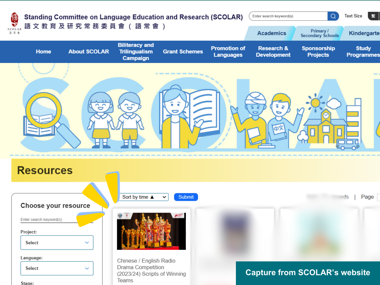380x285 pixels.
Task: Open Research & Development menu
Action: click(x=273, y=52)
